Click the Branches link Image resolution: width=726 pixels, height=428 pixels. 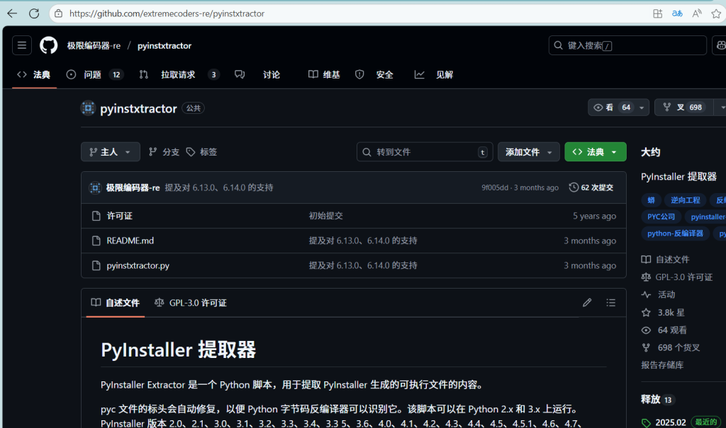[x=164, y=152]
